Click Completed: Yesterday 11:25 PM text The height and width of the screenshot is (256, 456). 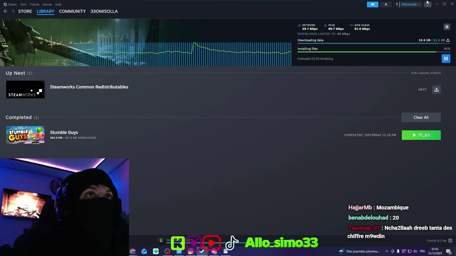(x=370, y=135)
